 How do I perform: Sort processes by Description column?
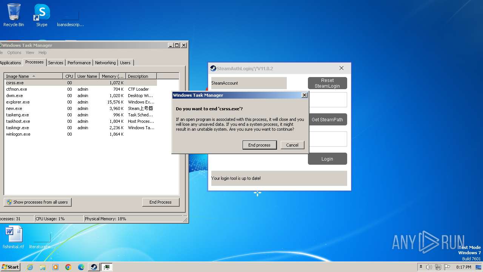[141, 76]
